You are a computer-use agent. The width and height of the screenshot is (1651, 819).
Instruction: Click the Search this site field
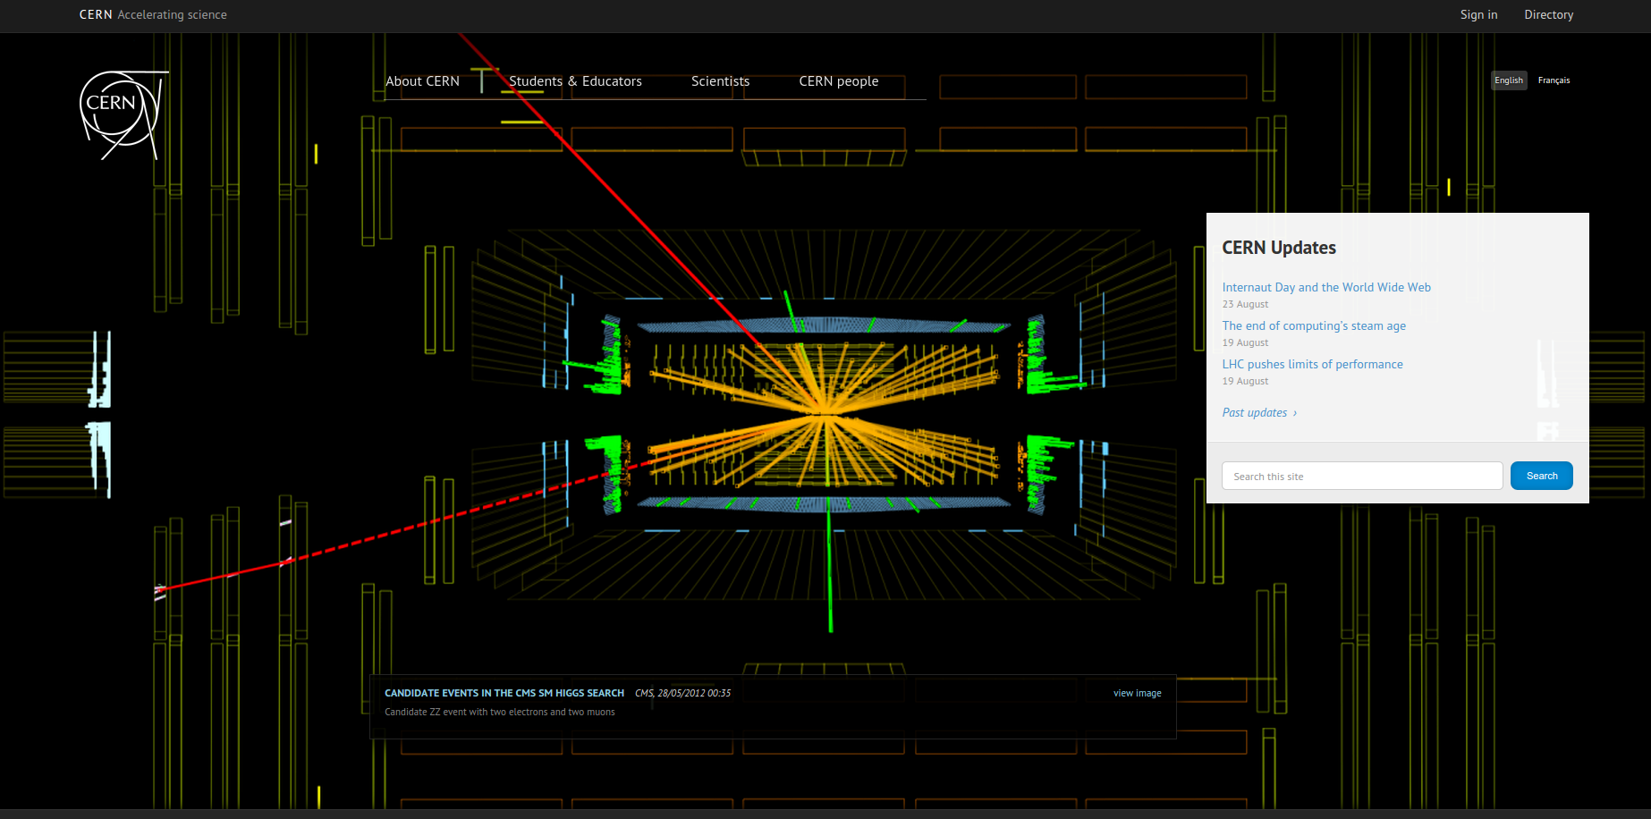pyautogui.click(x=1361, y=476)
